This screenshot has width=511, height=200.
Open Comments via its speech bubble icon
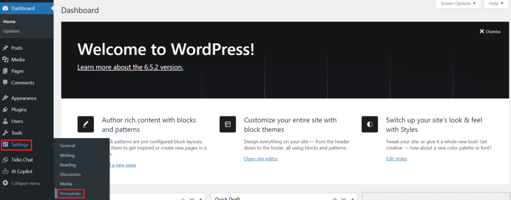[x=5, y=83]
